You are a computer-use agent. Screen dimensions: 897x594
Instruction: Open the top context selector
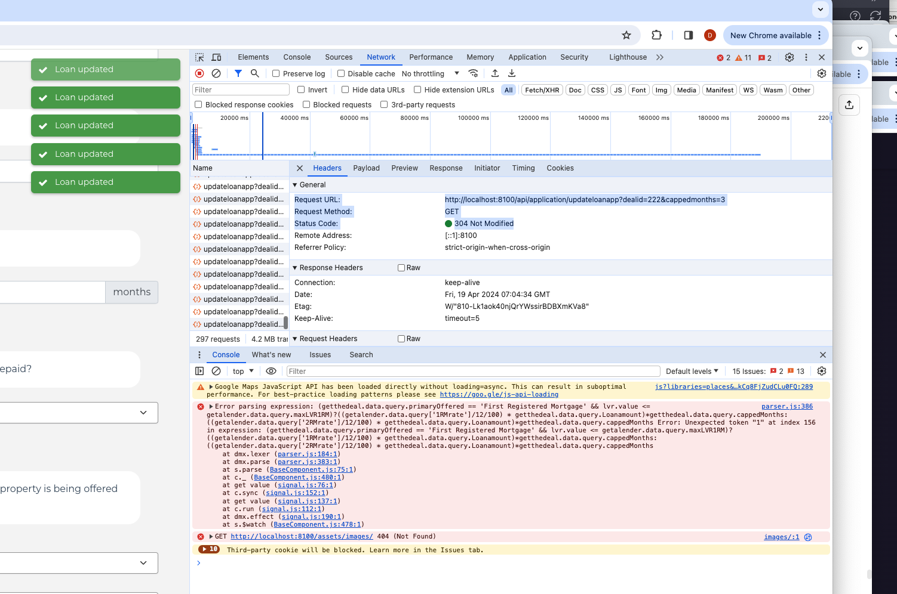[x=243, y=372]
